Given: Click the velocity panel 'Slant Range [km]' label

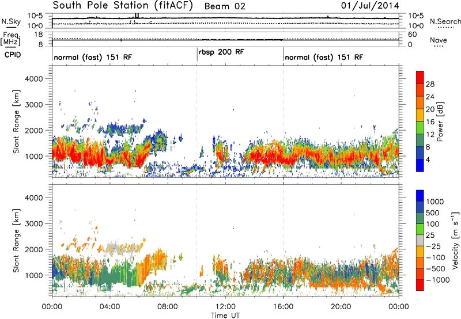Looking at the screenshot, I should (17, 240).
